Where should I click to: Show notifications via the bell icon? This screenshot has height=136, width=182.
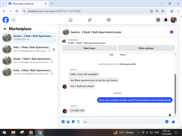pyautogui.click(x=166, y=20)
